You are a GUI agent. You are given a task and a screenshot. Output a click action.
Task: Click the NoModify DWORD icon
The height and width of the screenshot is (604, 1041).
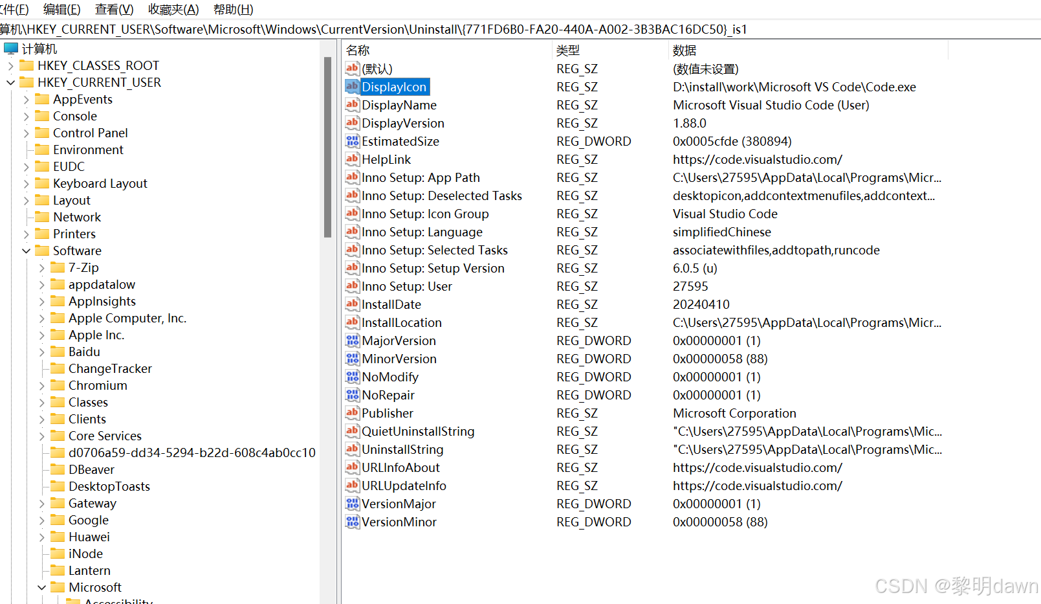pyautogui.click(x=353, y=377)
